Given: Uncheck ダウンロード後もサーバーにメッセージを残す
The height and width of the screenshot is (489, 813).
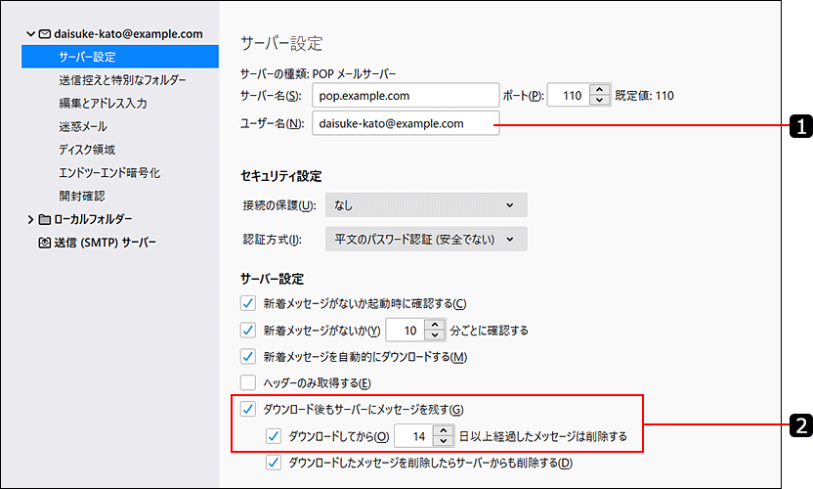Looking at the screenshot, I should click(x=247, y=409).
